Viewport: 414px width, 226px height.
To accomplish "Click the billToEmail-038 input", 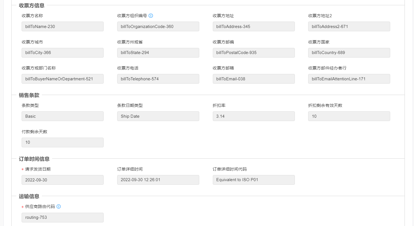I will 254,79.
